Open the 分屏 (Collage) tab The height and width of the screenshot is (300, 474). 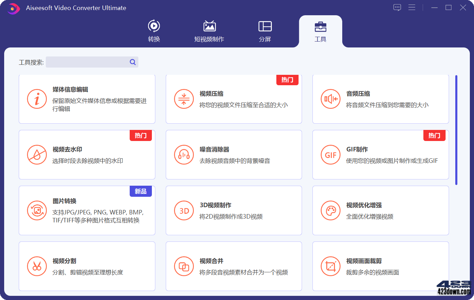coord(265,31)
